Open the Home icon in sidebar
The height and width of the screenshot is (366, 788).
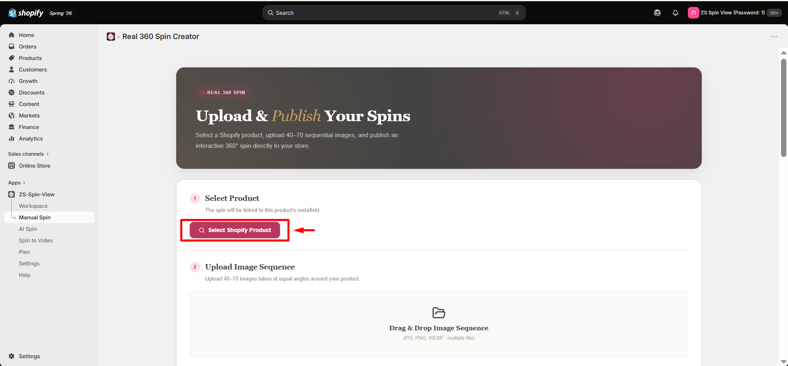point(11,35)
